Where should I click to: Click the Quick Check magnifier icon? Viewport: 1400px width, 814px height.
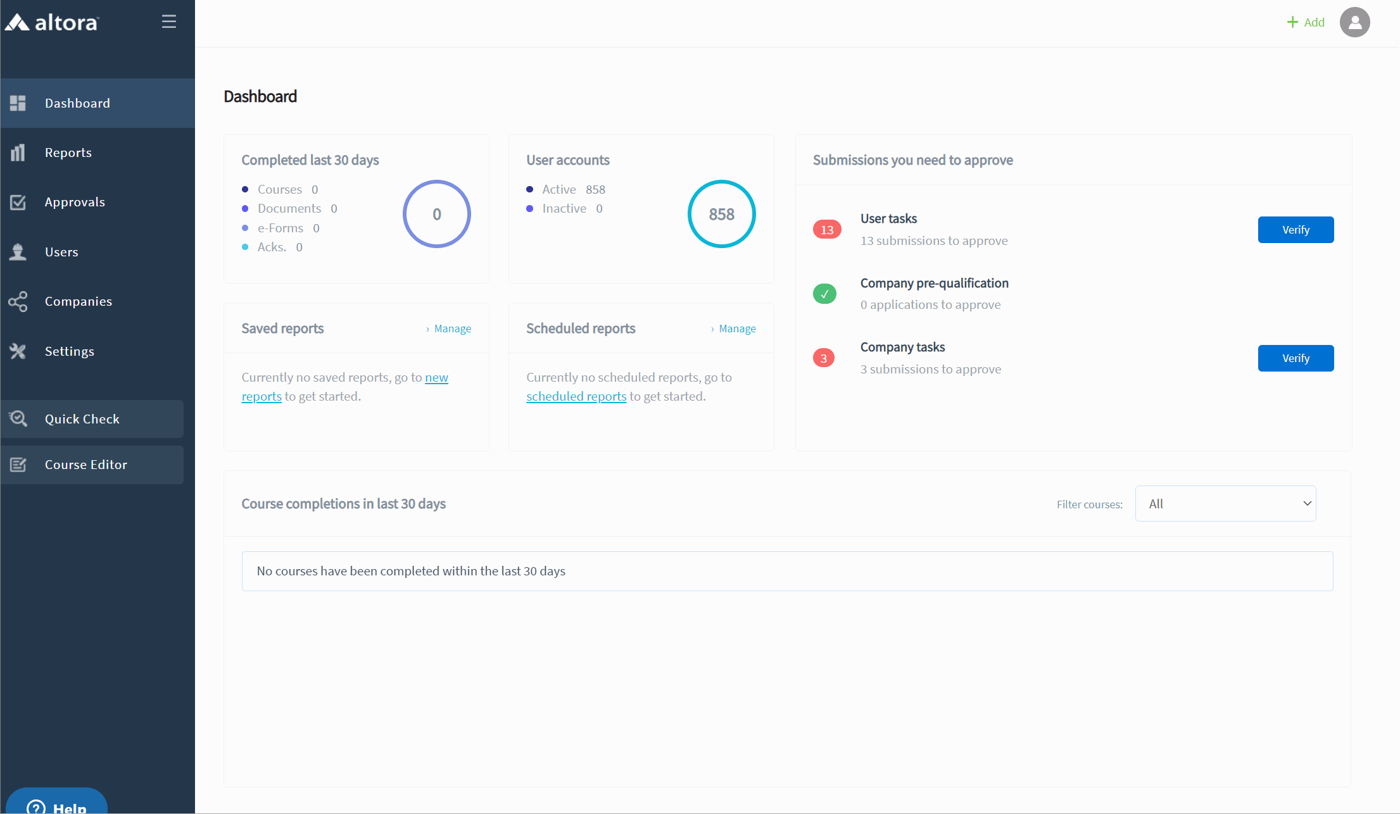coord(18,419)
